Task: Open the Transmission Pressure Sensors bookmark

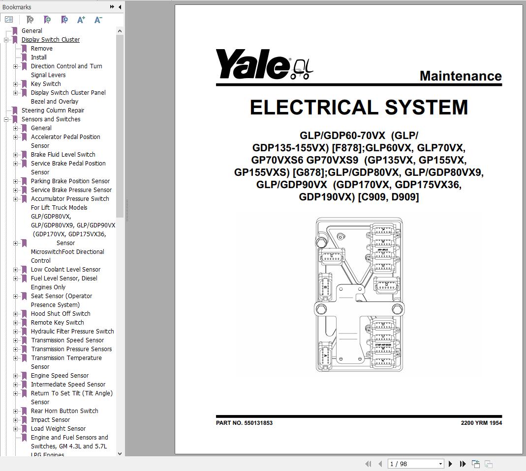Action: tap(71, 349)
